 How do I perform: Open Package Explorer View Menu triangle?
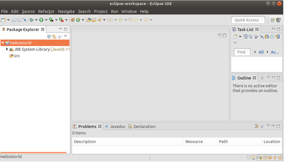coord(66,36)
